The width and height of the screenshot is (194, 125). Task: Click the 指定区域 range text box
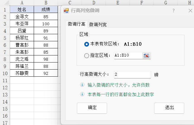(x=128, y=55)
